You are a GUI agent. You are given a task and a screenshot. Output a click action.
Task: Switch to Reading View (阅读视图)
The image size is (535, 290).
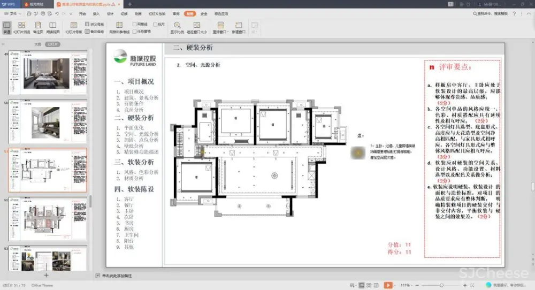tap(53, 27)
